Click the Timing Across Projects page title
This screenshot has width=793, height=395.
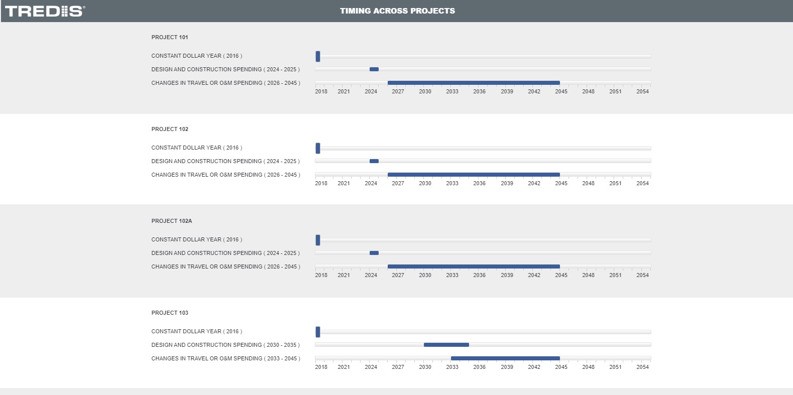397,11
